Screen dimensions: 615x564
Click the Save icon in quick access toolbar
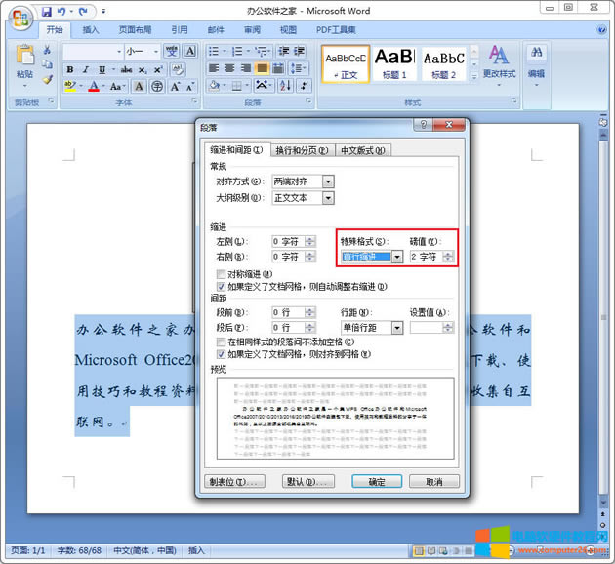click(x=46, y=12)
